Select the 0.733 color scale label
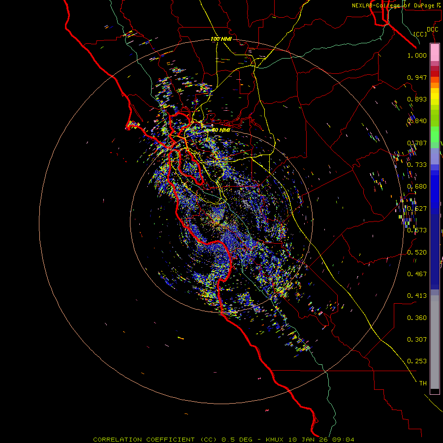Screen dimensions: 443x443 [x=417, y=165]
